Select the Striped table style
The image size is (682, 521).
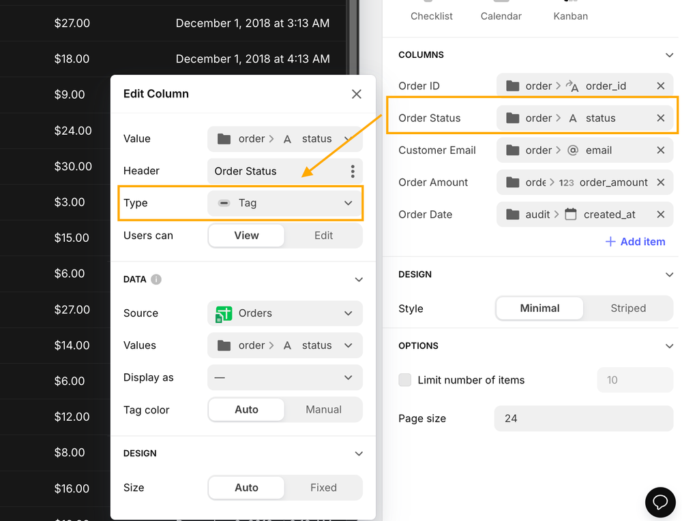pos(627,308)
